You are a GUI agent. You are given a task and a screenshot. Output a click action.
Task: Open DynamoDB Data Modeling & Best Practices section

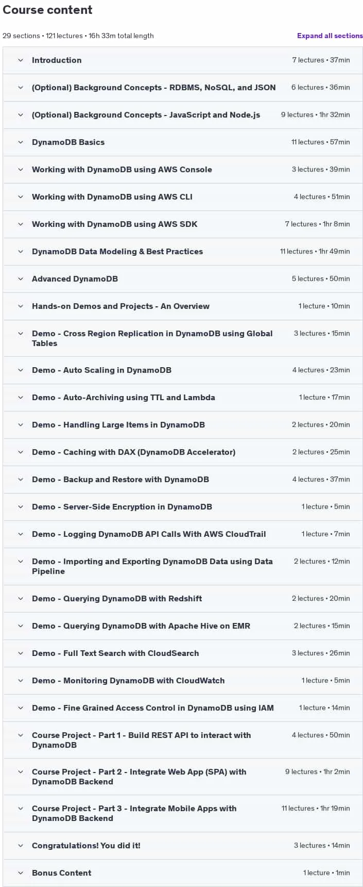[x=183, y=252]
